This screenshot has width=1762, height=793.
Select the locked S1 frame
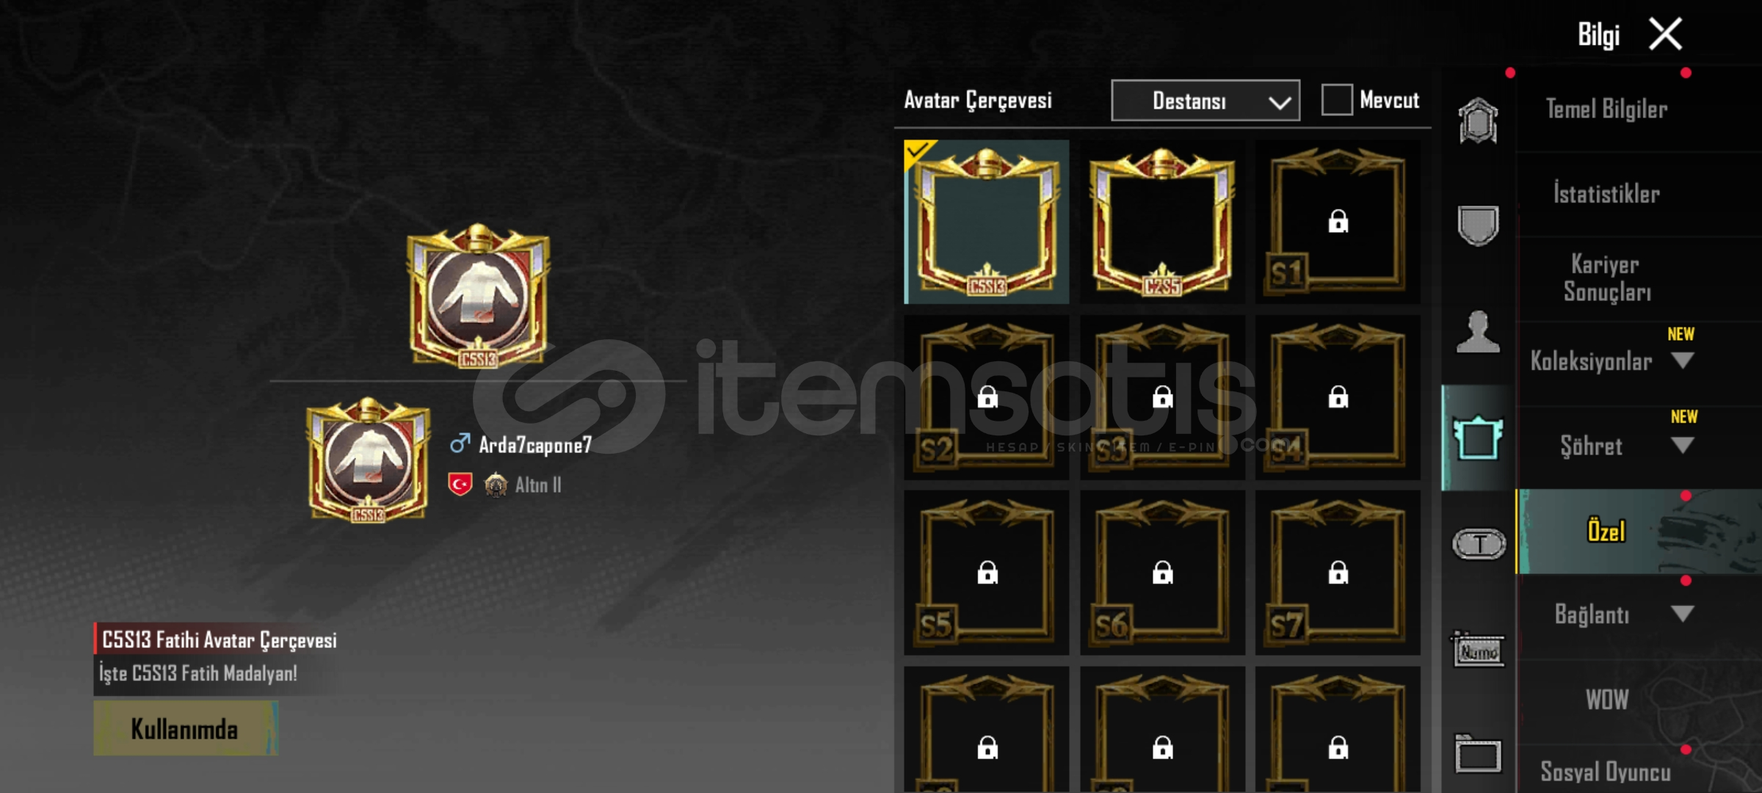pyautogui.click(x=1338, y=222)
